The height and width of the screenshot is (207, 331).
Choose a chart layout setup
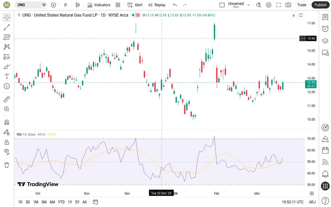222,5
